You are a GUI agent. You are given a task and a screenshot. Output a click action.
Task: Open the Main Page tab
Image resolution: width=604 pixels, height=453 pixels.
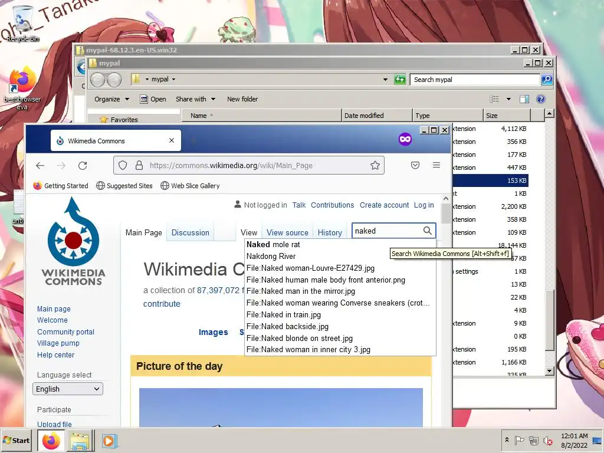144,232
